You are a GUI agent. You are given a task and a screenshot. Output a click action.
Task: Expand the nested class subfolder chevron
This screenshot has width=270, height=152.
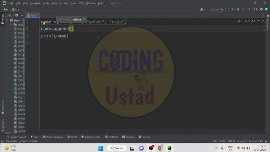[x=11, y=24]
